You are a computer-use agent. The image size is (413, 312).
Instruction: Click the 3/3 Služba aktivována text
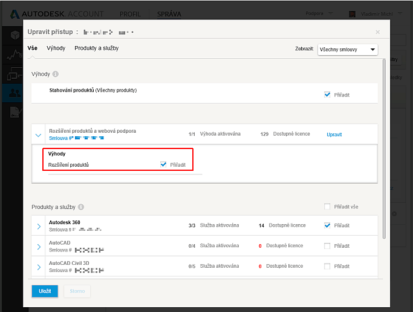tap(213, 225)
